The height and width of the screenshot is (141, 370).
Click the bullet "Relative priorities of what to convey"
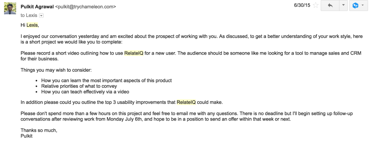coord(79,86)
